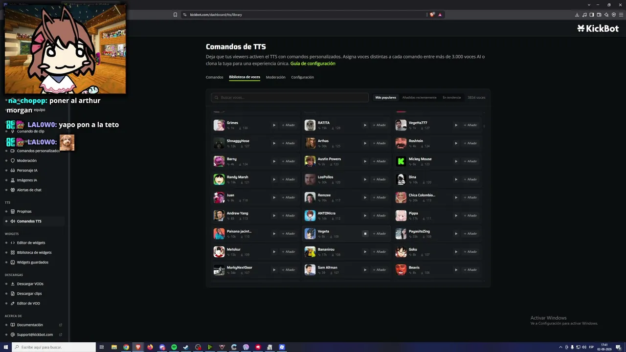Add the Austin Powers voice
Screen dimensions: 626x352
pyautogui.click(x=380, y=161)
